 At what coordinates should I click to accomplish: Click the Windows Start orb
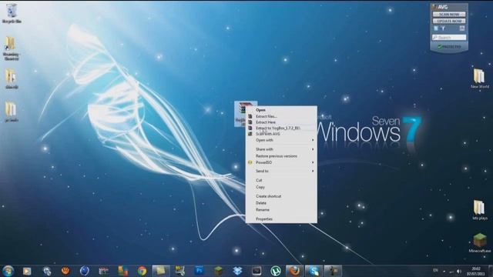point(8,271)
